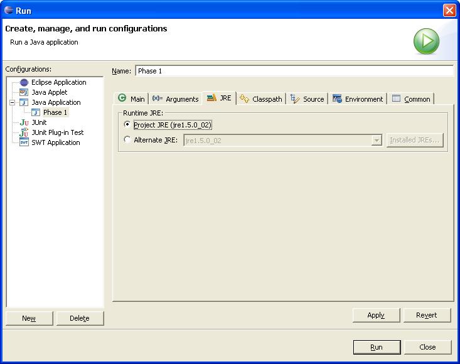Click into the Name text field
The image size is (460, 364).
pyautogui.click(x=294, y=71)
